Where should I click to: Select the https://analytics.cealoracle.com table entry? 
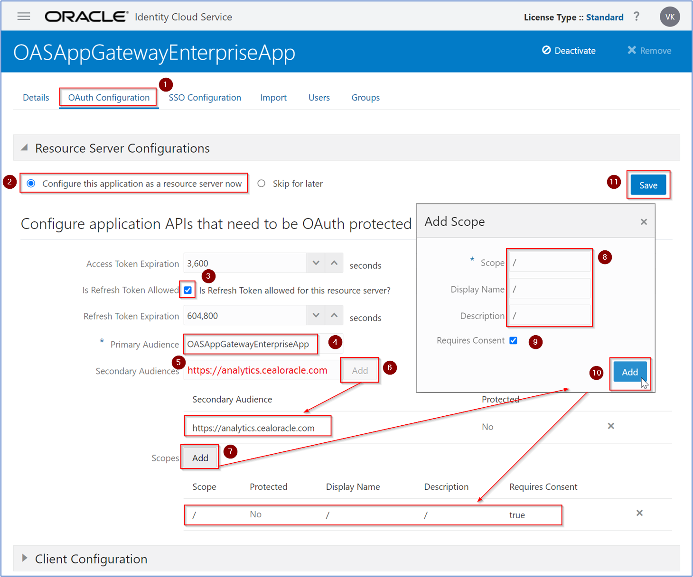253,428
